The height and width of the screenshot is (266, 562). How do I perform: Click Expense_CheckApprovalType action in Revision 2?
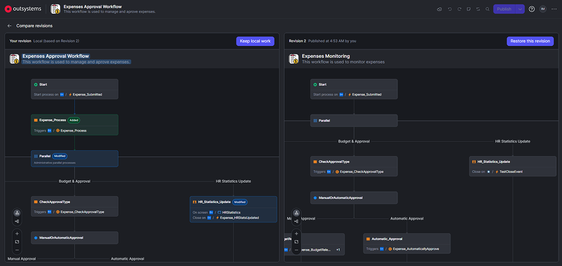point(362,172)
